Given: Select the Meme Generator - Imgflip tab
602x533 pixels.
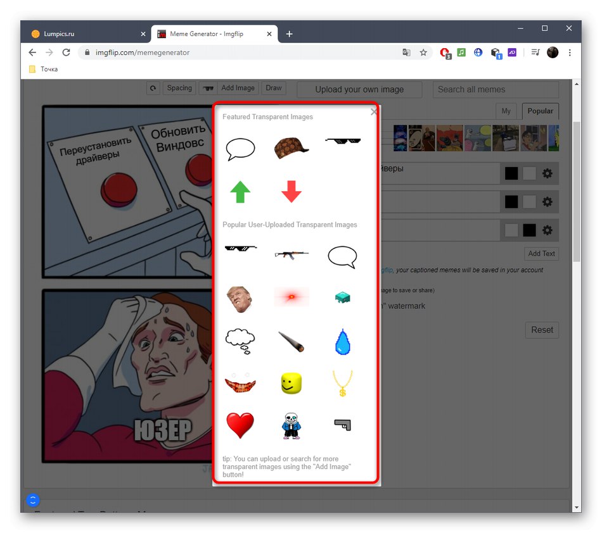Looking at the screenshot, I should (x=215, y=34).
